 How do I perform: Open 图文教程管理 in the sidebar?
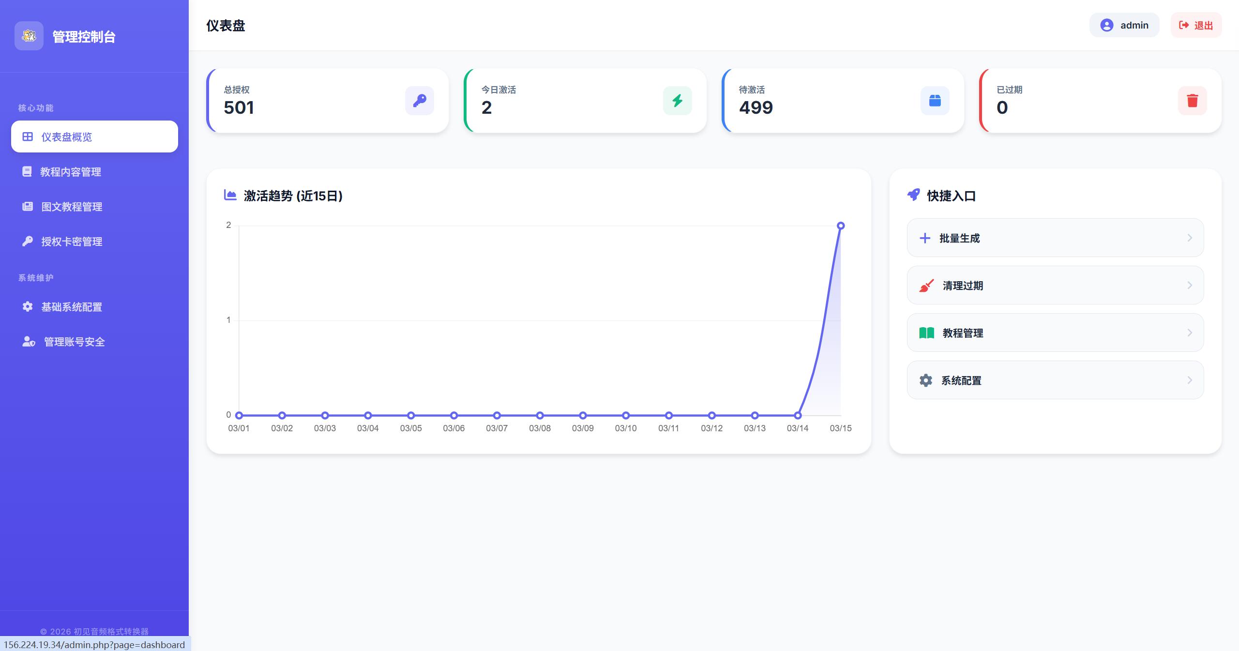pos(71,207)
